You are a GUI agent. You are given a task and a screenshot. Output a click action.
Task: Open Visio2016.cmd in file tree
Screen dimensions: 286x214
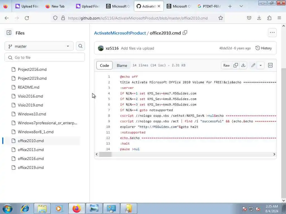point(30,96)
